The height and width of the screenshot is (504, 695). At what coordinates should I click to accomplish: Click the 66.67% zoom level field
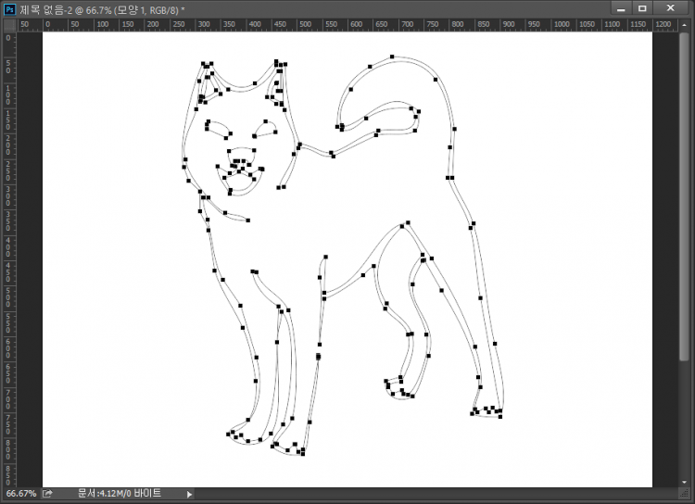tap(20, 494)
